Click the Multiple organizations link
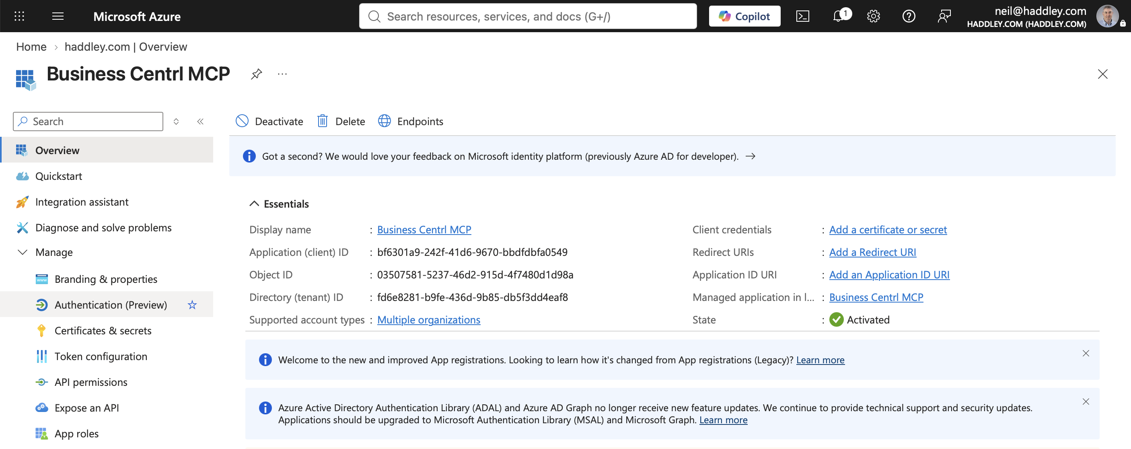This screenshot has height=449, width=1131. tap(428, 319)
